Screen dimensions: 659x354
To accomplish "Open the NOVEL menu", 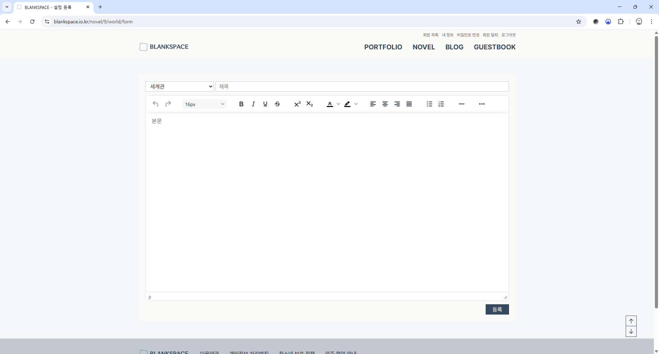I will tap(424, 47).
